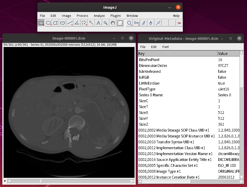247x187 pixels.
Task: Open the Process menu
Action: click(82, 16)
